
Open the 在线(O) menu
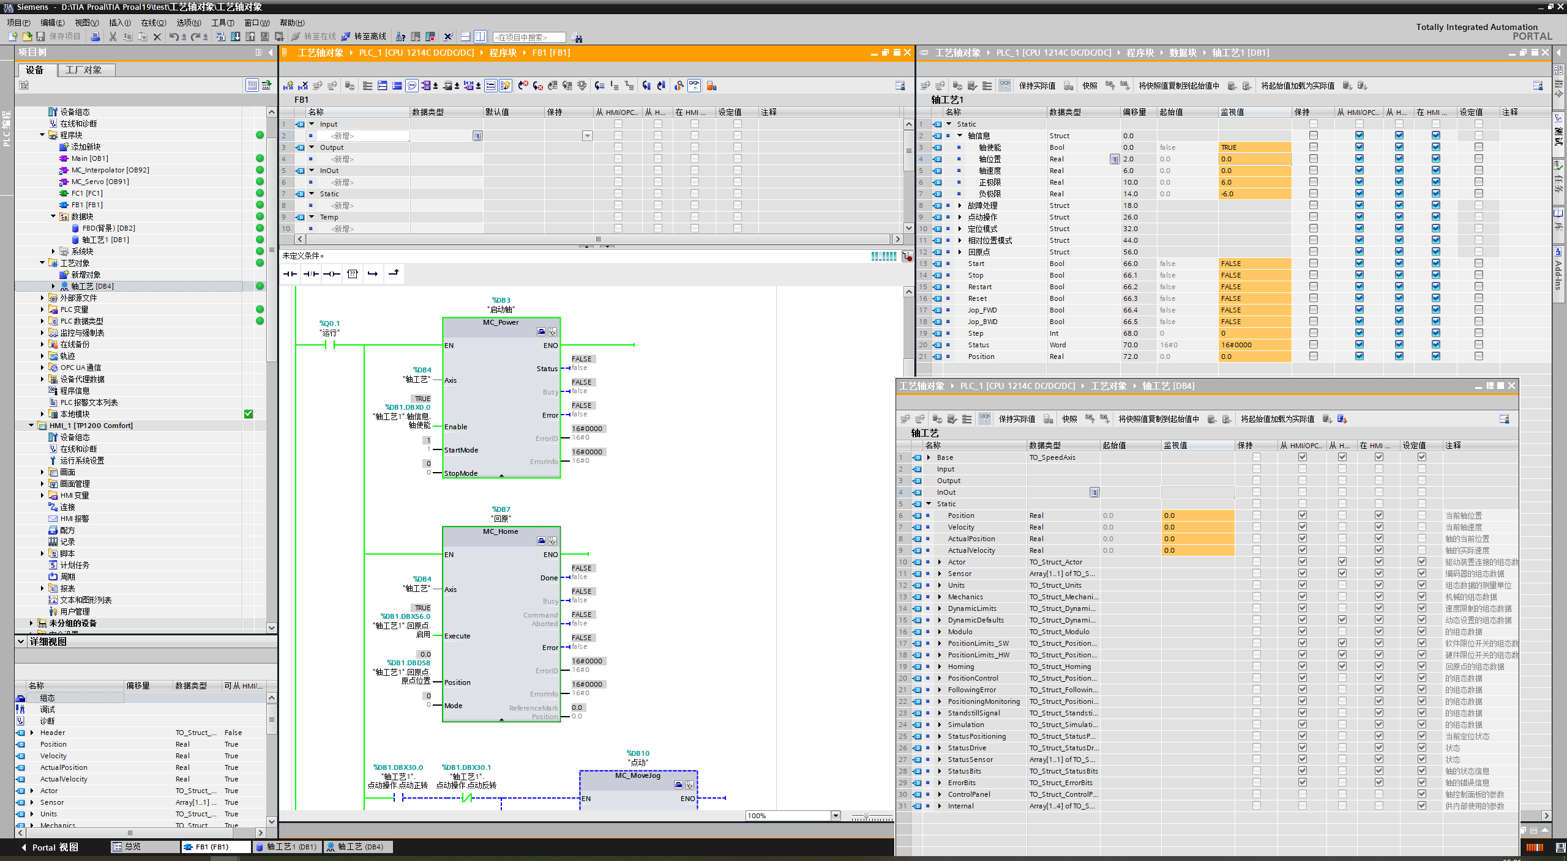(x=153, y=23)
